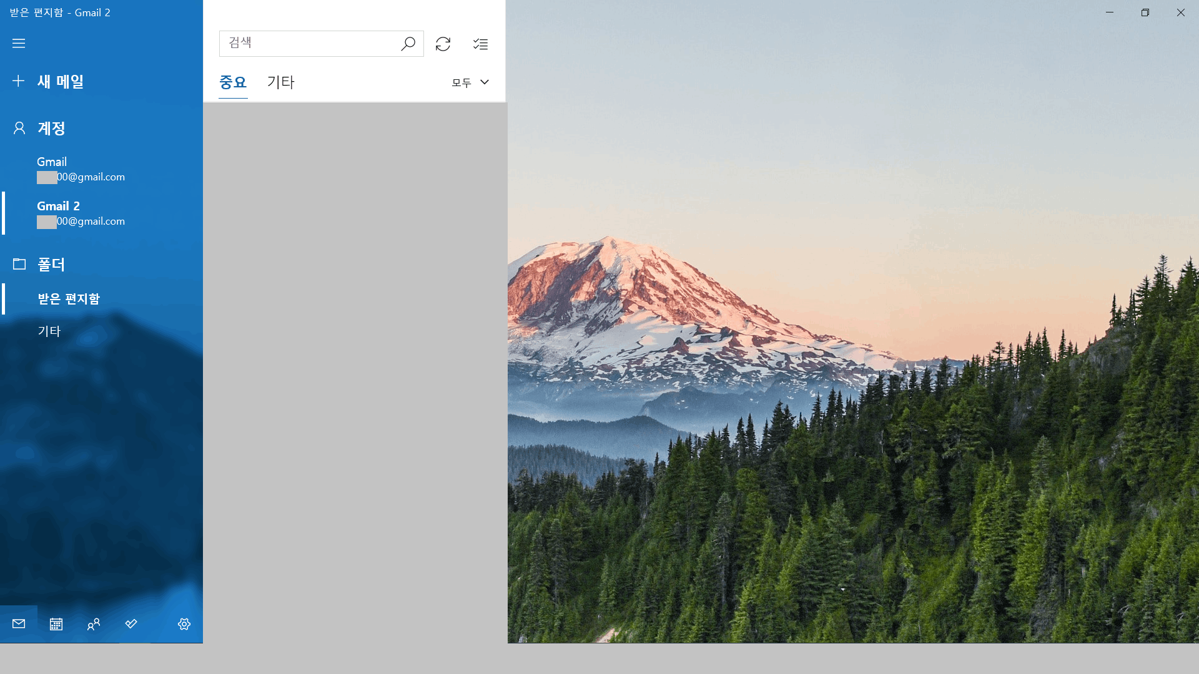
Task: Open the To Do checkmark icon
Action: [131, 624]
